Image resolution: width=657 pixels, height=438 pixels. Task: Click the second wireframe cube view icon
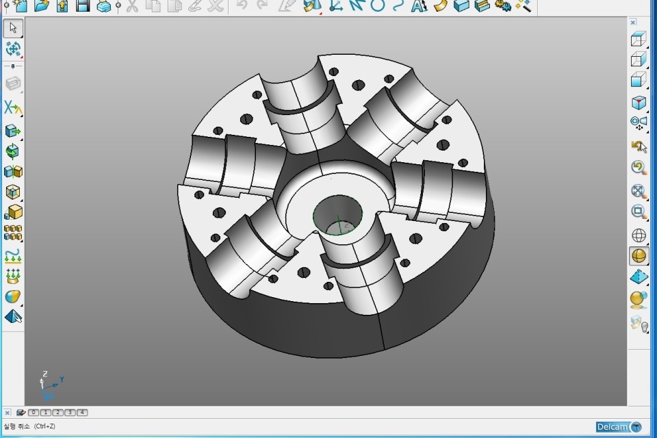(638, 59)
